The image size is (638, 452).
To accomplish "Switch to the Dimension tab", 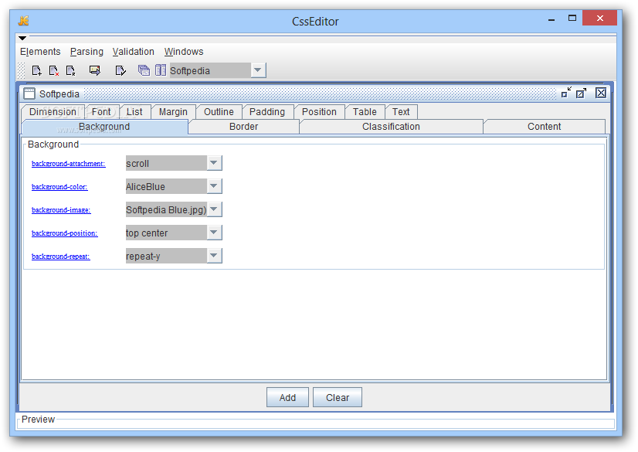I will (53, 111).
